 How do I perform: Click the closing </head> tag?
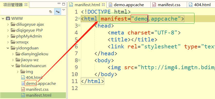(106, 53)
